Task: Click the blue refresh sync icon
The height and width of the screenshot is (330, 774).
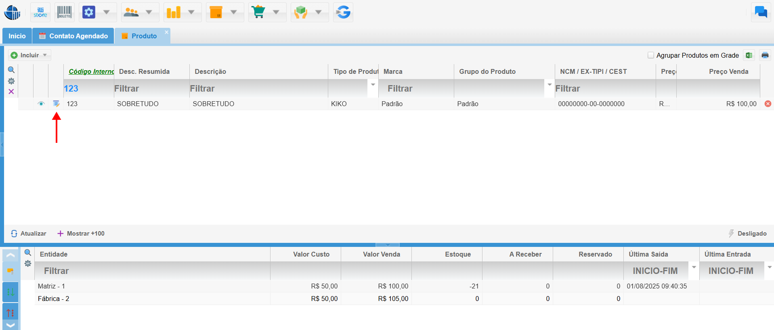Action: click(x=343, y=12)
